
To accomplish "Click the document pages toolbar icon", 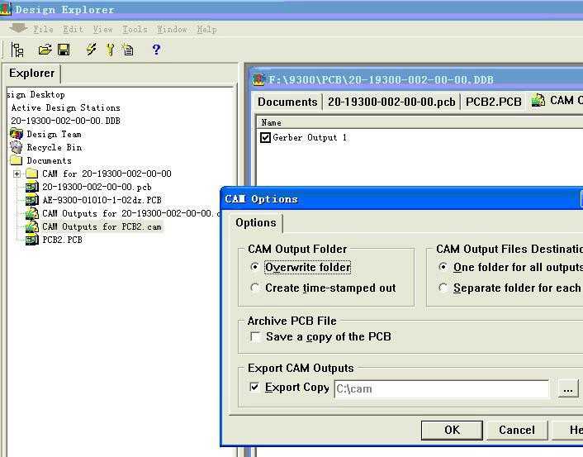I will 128,50.
